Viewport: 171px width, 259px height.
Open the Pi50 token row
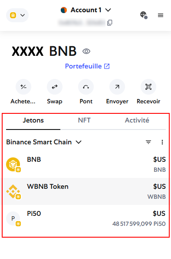point(86,218)
